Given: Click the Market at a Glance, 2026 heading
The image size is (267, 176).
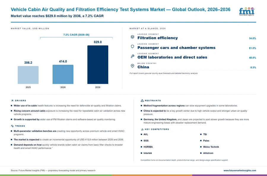Looking at the screenshot, I should [147, 28].
